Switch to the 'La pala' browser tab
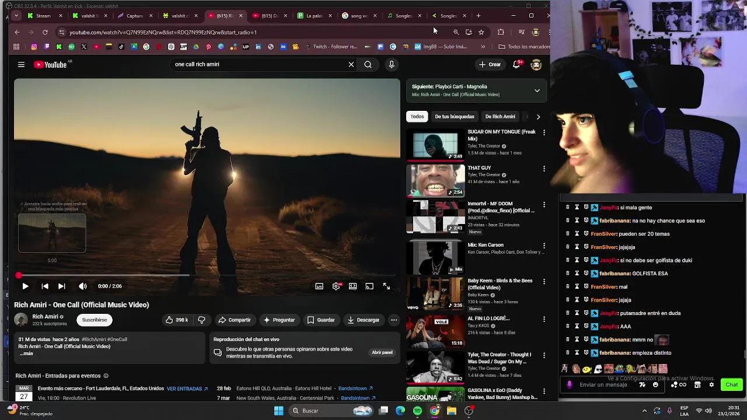 (x=315, y=16)
